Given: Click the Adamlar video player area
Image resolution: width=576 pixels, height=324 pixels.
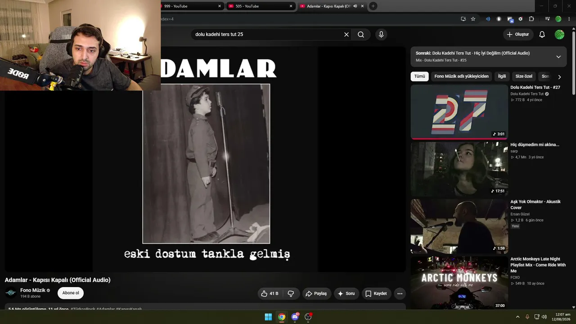Looking at the screenshot, I should point(205,159).
